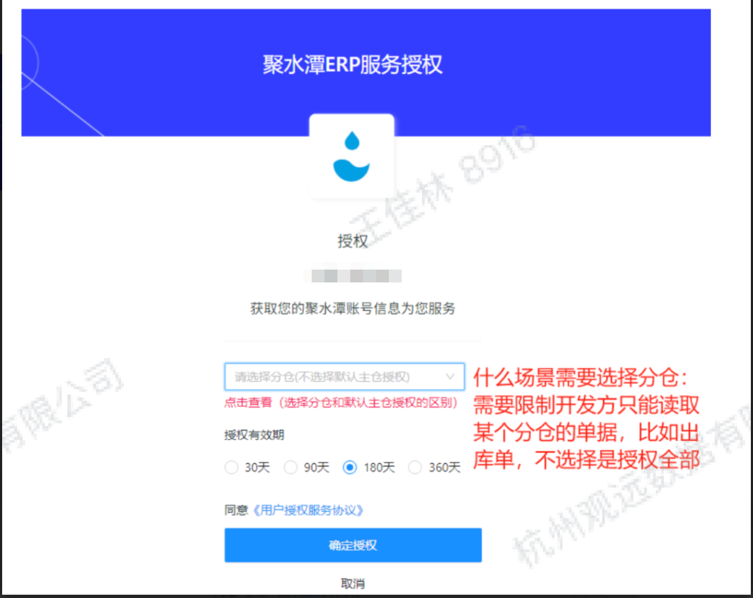Click the blue water drop logo icon
The width and height of the screenshot is (753, 598).
(x=351, y=157)
